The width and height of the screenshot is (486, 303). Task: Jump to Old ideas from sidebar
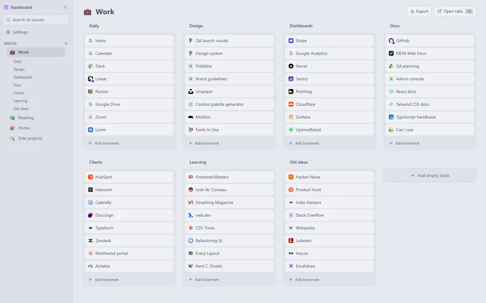(x=21, y=108)
